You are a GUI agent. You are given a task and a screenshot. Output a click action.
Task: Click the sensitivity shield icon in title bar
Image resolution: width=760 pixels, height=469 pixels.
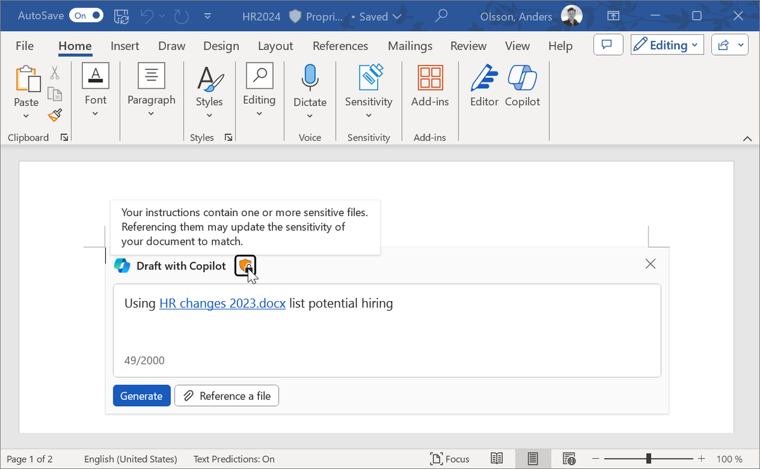point(295,16)
